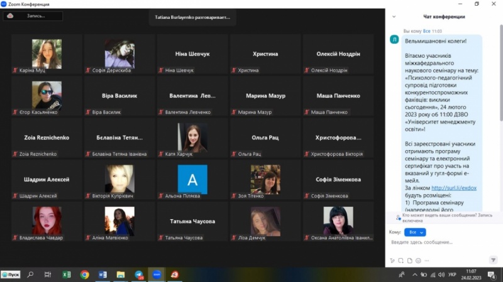Open Google Chrome from the taskbar
Viewport: 503px width, 282px height.
click(x=84, y=274)
